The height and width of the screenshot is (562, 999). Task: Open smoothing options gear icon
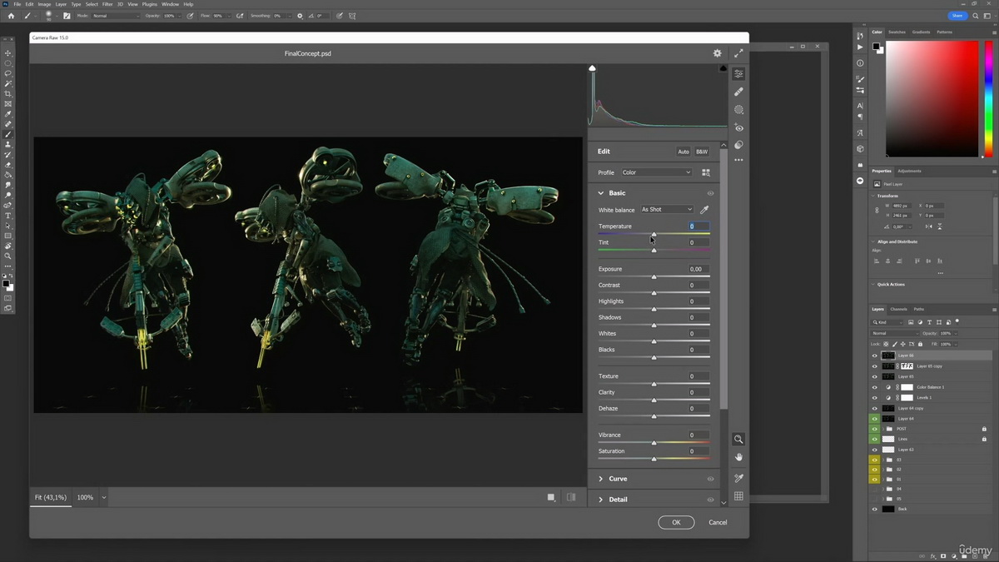[301, 16]
